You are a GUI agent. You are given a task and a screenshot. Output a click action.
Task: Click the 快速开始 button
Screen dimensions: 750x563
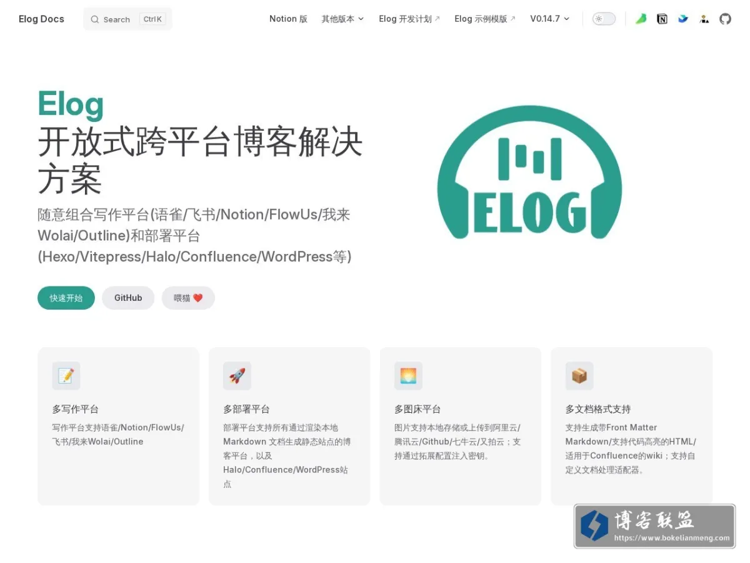pos(66,298)
